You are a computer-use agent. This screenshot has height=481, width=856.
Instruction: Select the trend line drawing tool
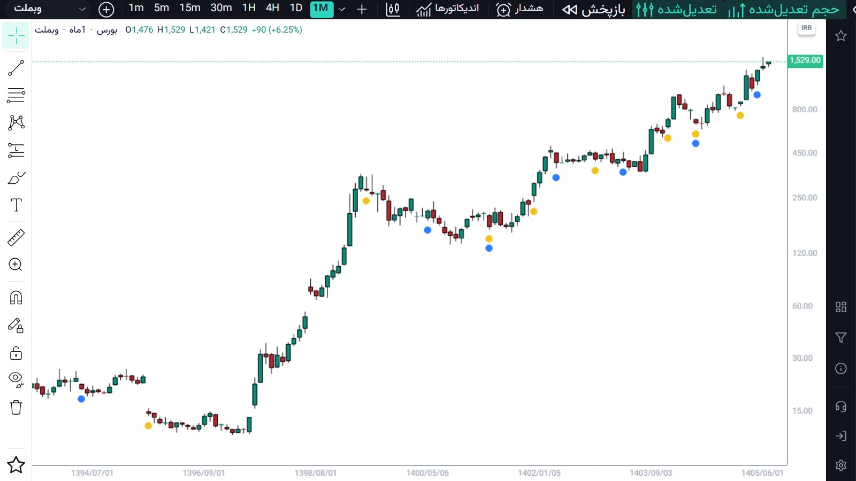point(16,68)
